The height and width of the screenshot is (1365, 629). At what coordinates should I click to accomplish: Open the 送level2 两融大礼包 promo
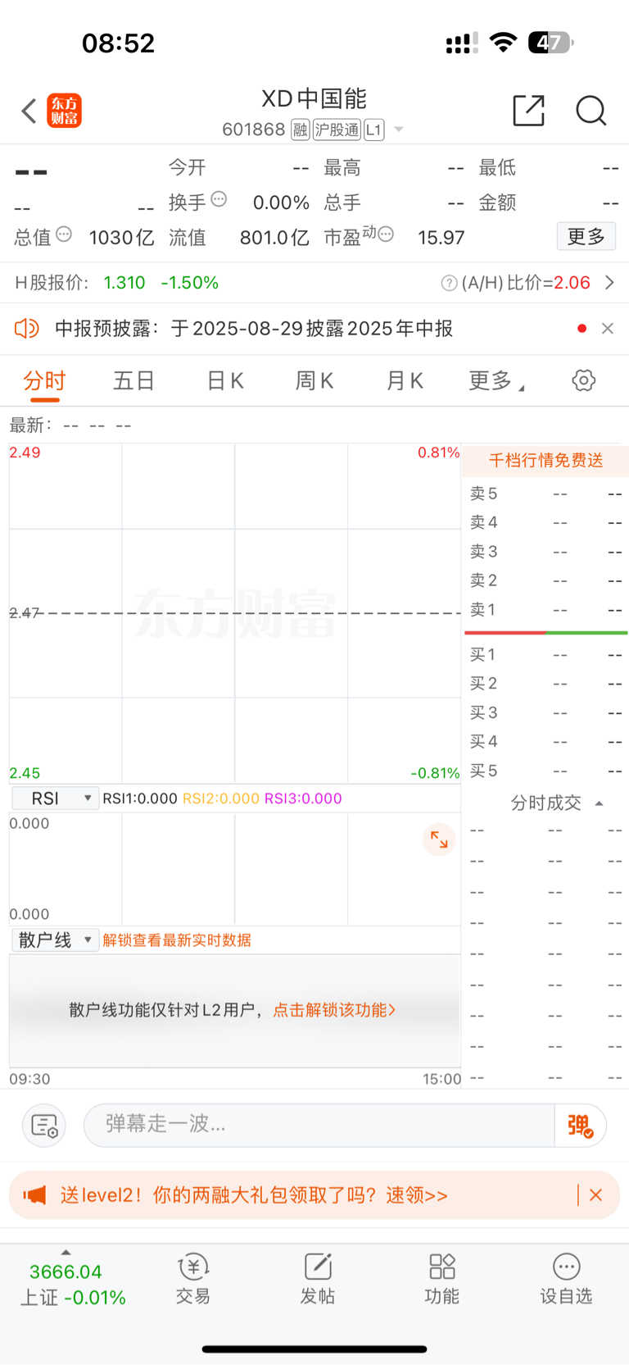[254, 1195]
